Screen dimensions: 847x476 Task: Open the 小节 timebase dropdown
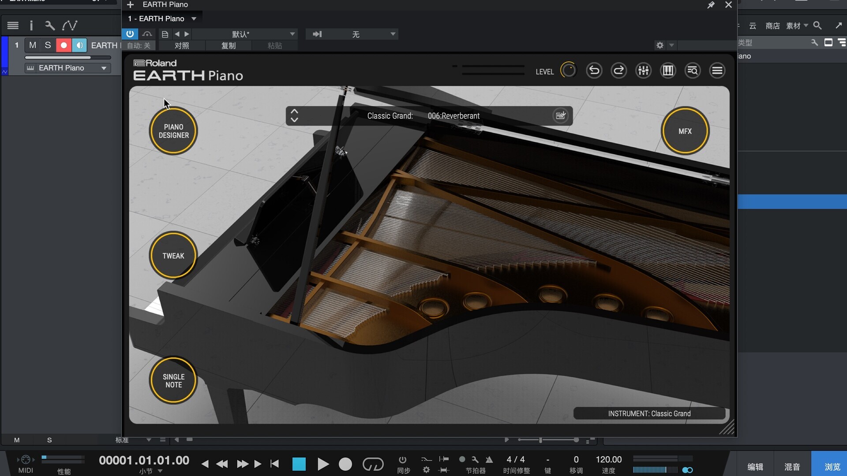(150, 471)
